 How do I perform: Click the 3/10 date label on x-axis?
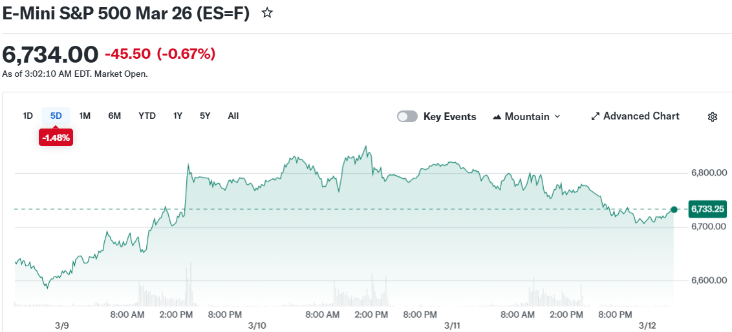[x=257, y=325]
